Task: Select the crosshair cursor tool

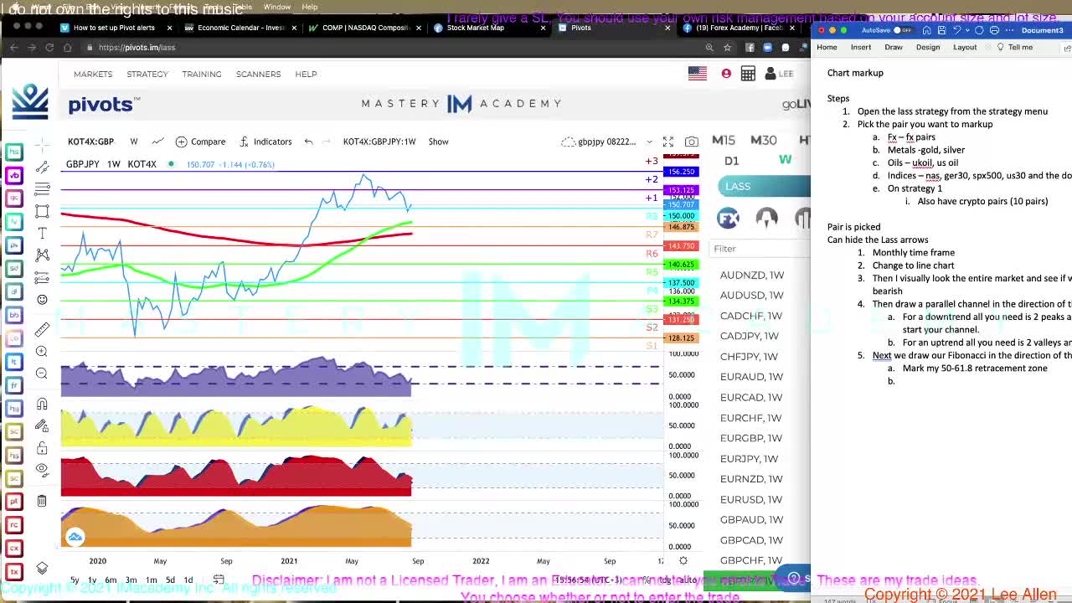Action: 42,147
